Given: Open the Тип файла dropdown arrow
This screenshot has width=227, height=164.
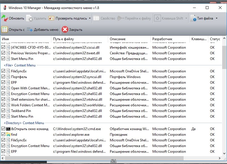Looking at the screenshot, I should [217, 18].
